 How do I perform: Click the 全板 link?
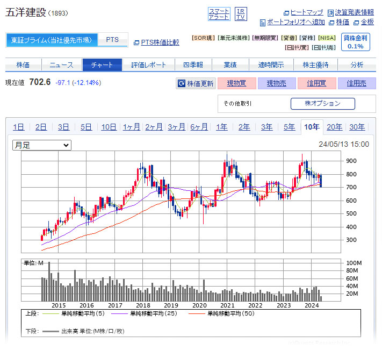[366, 22]
